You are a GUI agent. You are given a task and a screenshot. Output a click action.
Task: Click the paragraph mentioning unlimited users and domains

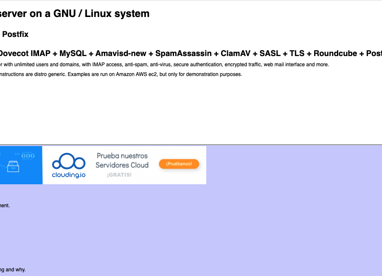tap(164, 65)
